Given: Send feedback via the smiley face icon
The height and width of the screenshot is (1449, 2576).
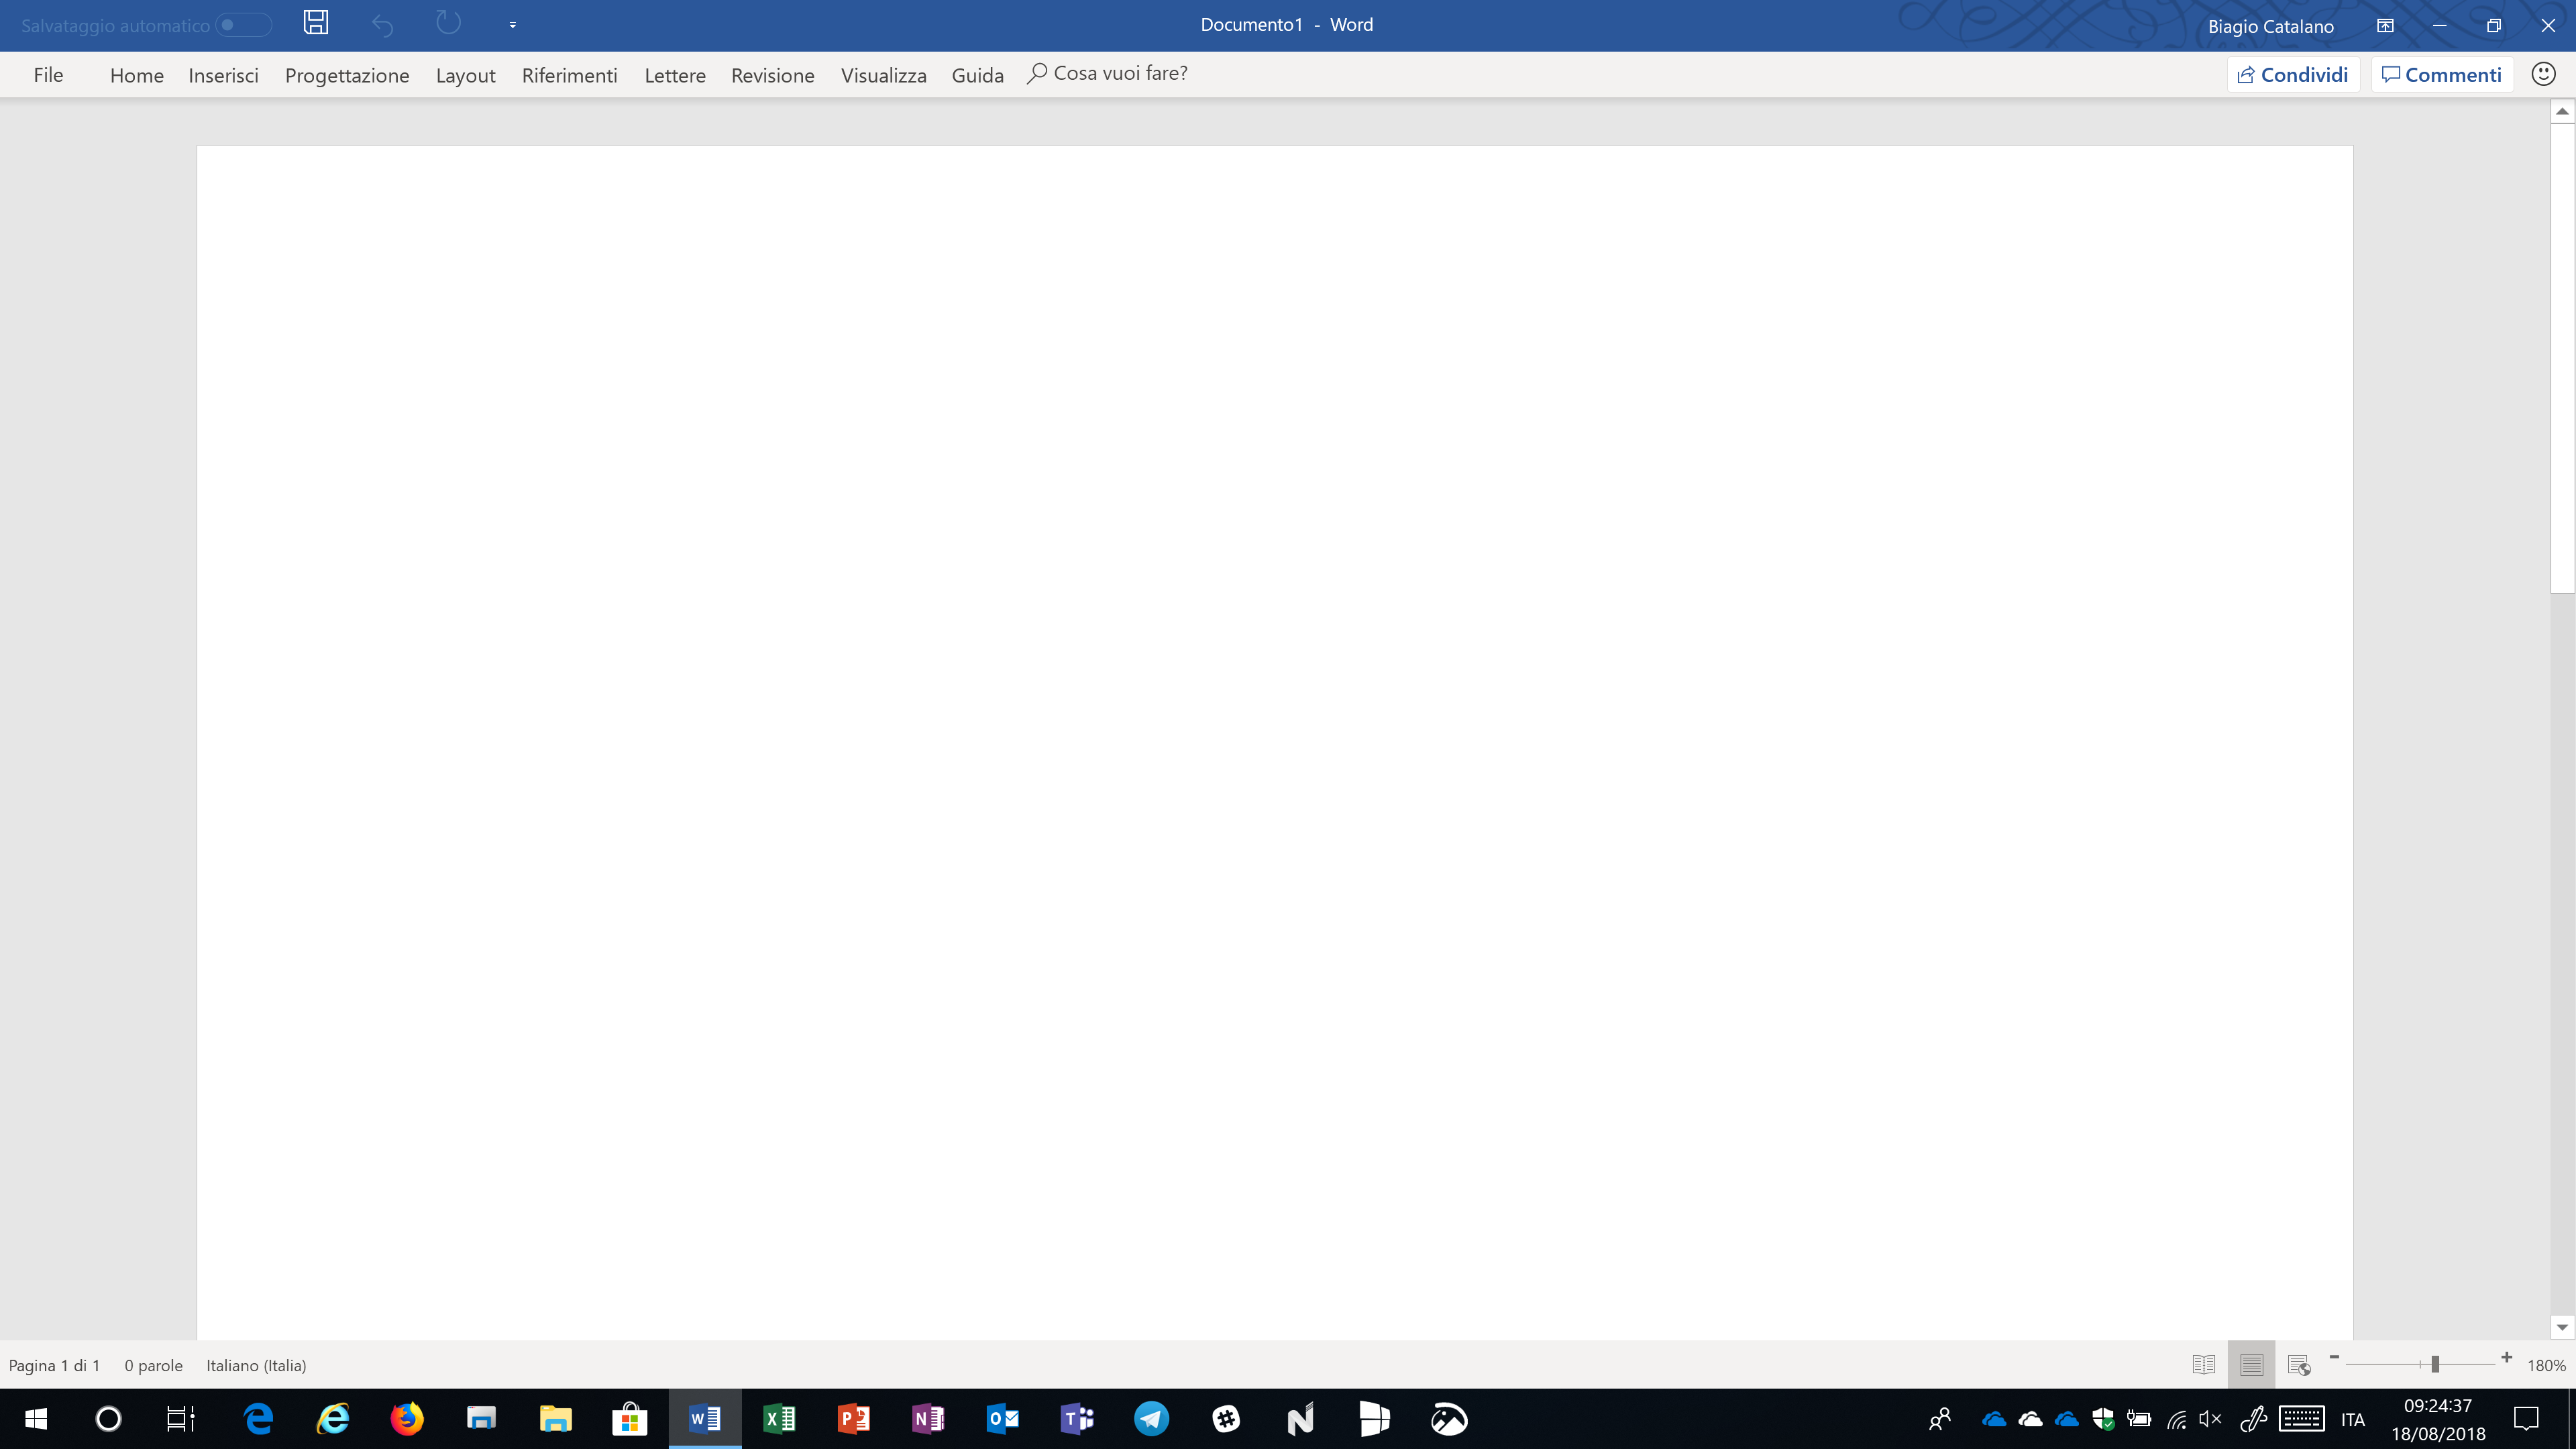Looking at the screenshot, I should click(2543, 74).
